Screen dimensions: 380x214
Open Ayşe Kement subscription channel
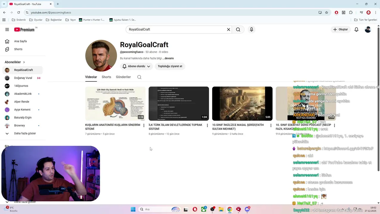click(23, 110)
